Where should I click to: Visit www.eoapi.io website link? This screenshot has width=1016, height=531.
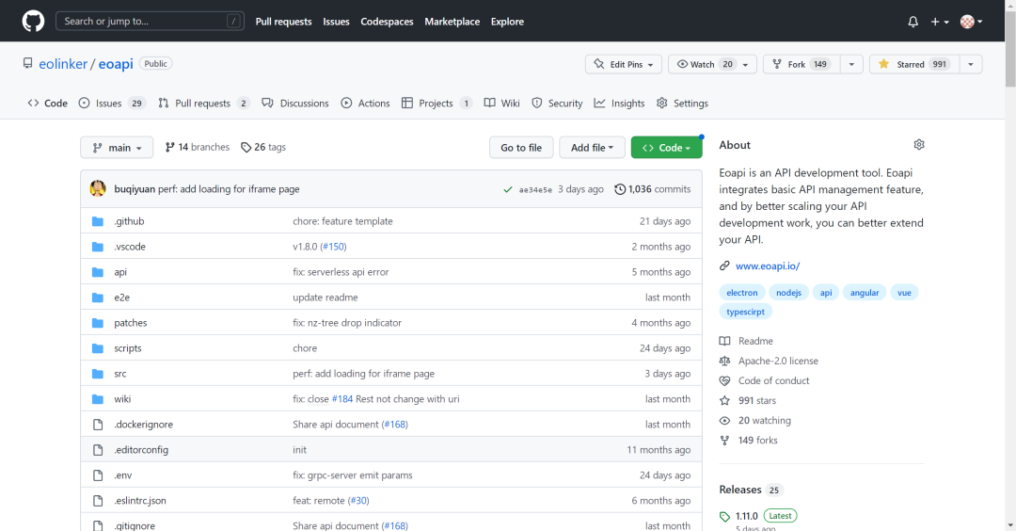point(768,265)
